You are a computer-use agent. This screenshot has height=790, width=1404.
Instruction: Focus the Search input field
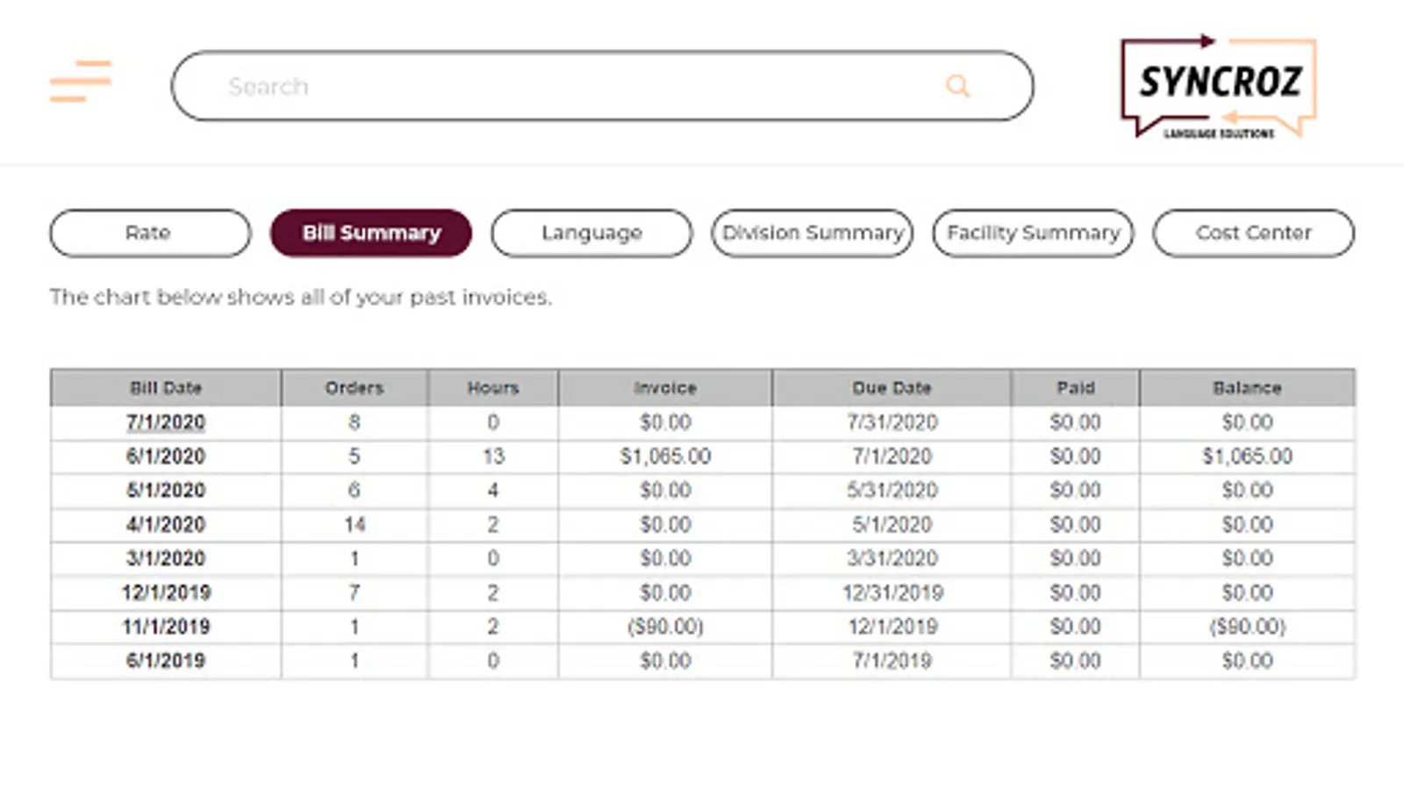click(602, 86)
